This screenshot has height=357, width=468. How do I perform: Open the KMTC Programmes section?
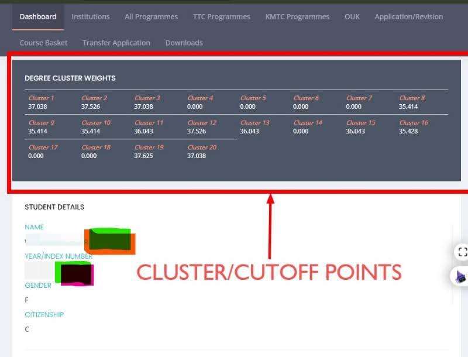coord(297,17)
